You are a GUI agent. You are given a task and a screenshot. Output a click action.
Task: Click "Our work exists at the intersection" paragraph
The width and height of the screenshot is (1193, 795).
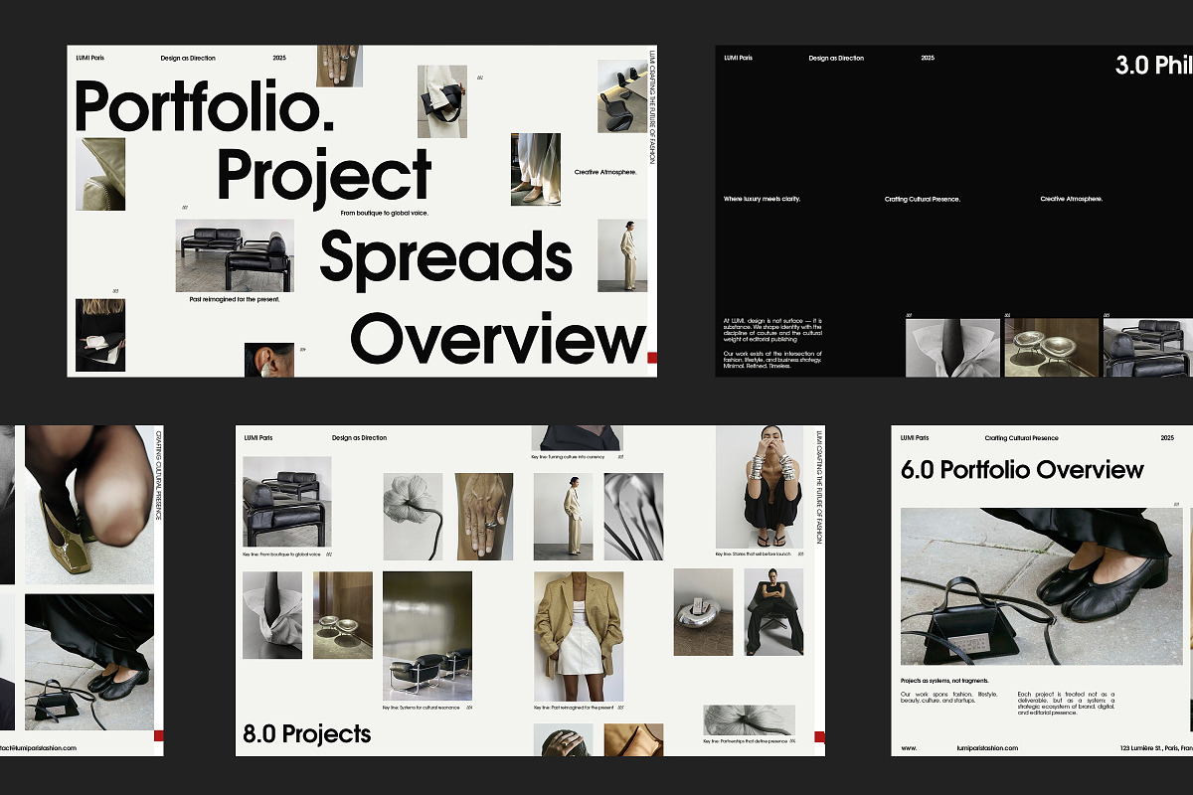[771, 359]
